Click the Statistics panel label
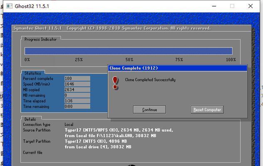The image size is (263, 166). [33, 73]
